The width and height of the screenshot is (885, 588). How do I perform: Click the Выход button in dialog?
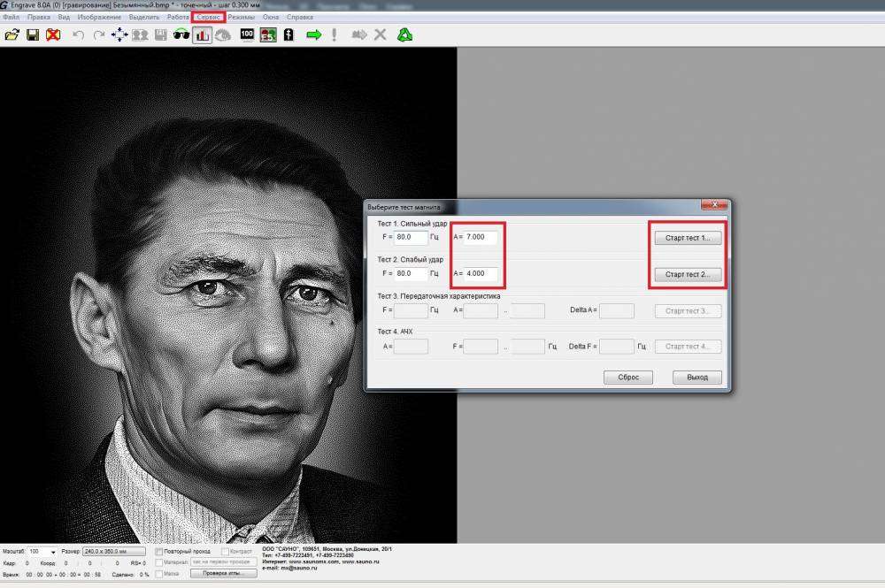pos(696,377)
